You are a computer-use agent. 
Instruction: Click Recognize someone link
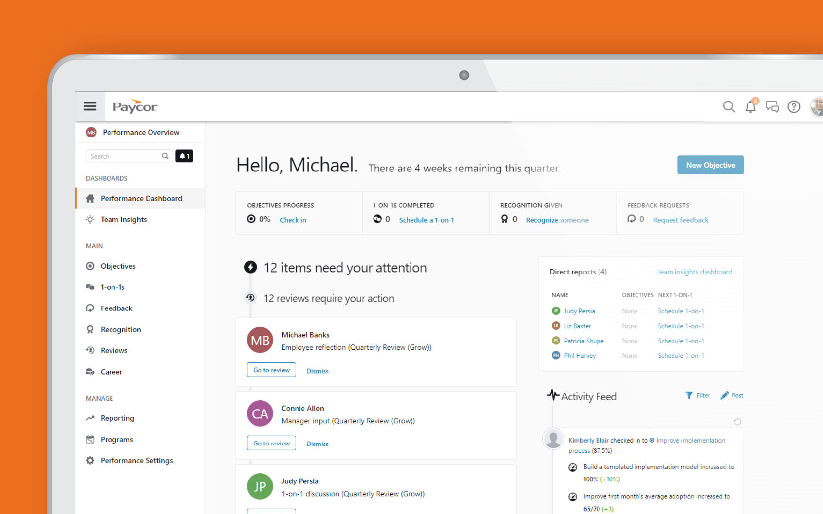pos(557,220)
